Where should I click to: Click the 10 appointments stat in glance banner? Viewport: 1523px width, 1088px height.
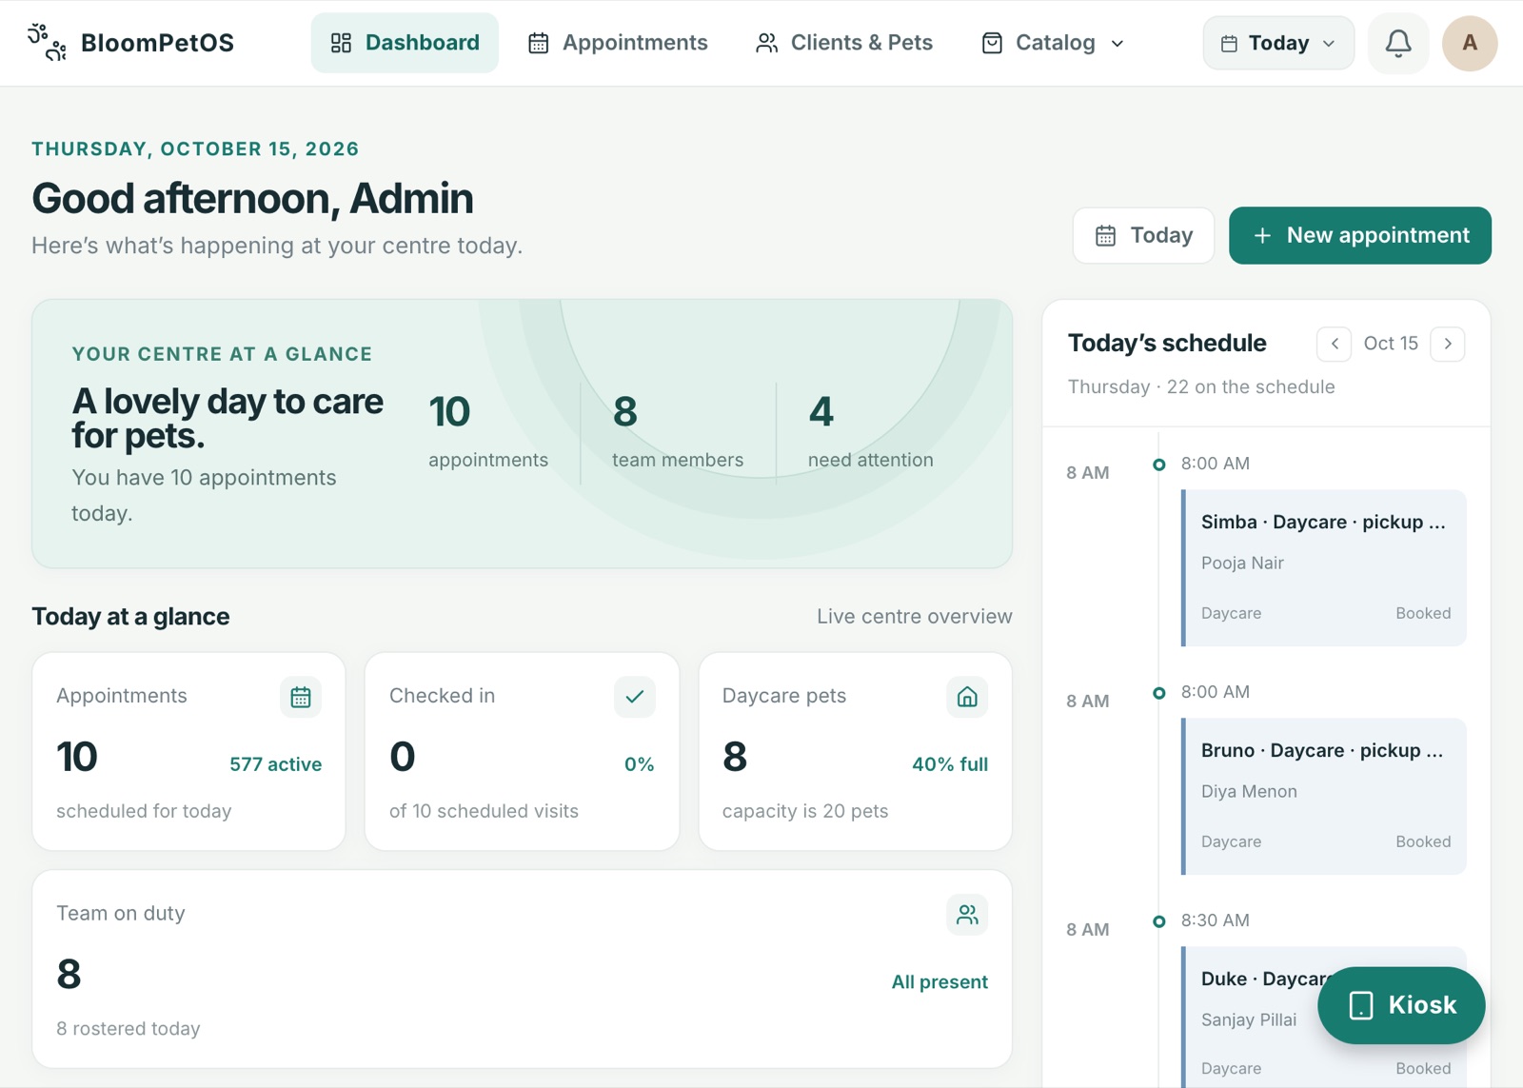[487, 433]
